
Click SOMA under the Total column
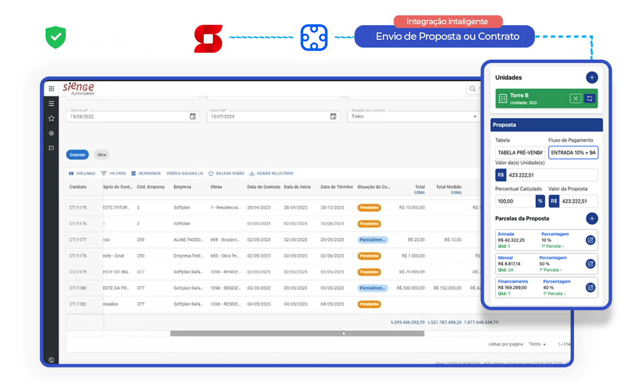[x=420, y=192]
